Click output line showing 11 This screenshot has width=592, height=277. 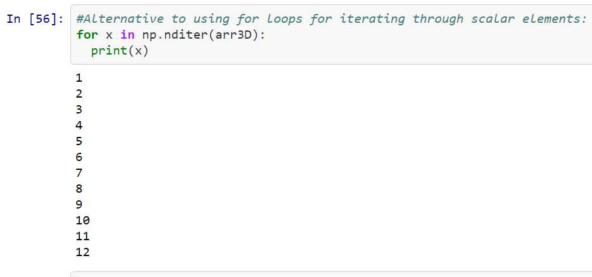pos(83,236)
